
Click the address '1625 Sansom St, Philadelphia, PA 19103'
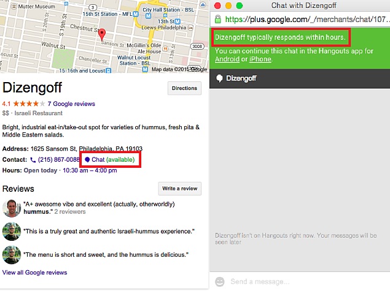tap(87, 149)
